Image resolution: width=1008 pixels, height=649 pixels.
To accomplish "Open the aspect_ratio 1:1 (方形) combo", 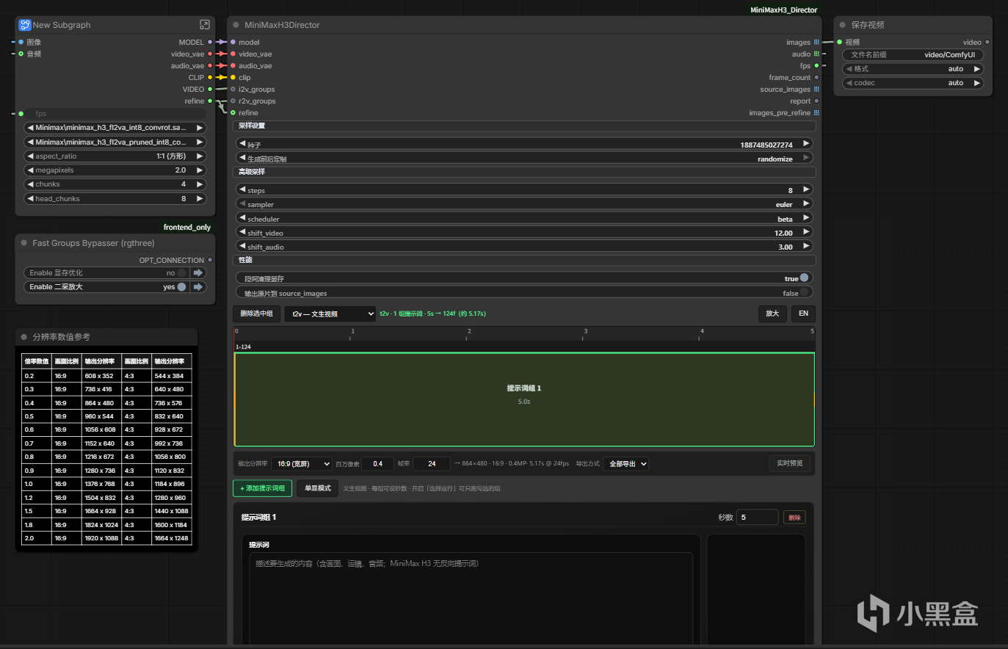I will coord(115,156).
